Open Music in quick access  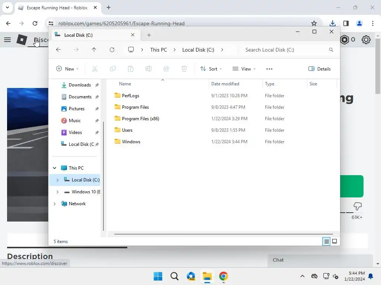[x=74, y=121]
